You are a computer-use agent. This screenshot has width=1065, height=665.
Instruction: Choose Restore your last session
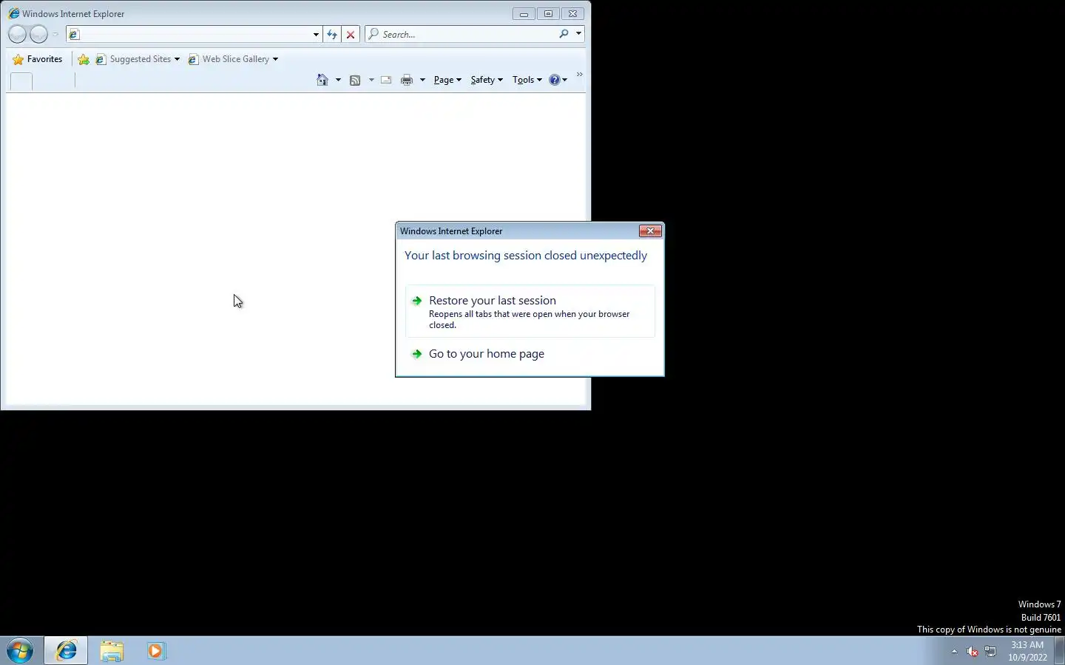point(530,311)
